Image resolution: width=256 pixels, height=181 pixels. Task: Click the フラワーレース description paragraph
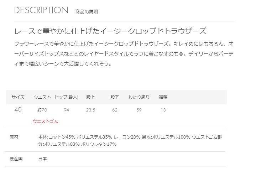click(x=124, y=54)
